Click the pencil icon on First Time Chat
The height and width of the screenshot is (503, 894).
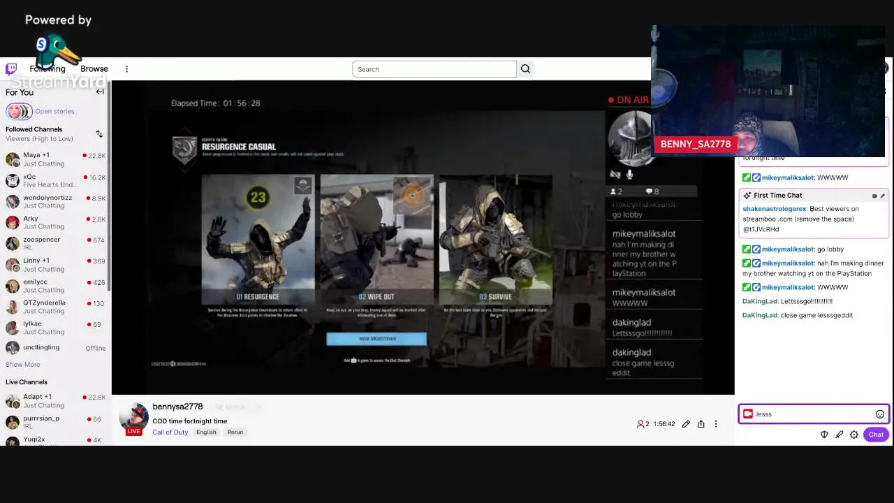(883, 196)
